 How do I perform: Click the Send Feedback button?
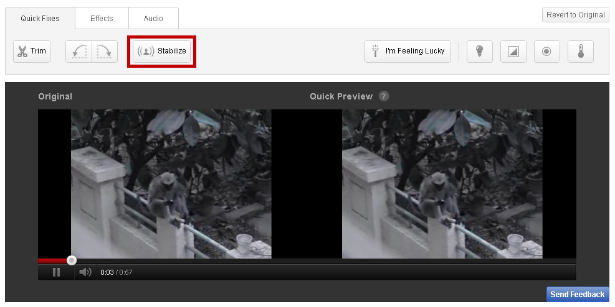click(x=578, y=295)
